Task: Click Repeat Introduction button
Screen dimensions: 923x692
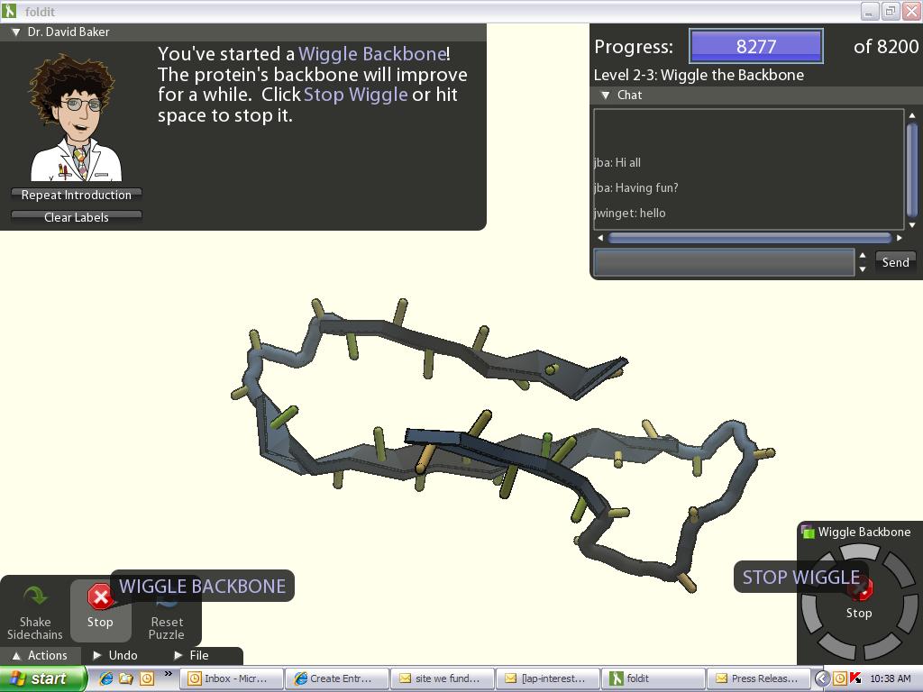Action: click(x=77, y=195)
